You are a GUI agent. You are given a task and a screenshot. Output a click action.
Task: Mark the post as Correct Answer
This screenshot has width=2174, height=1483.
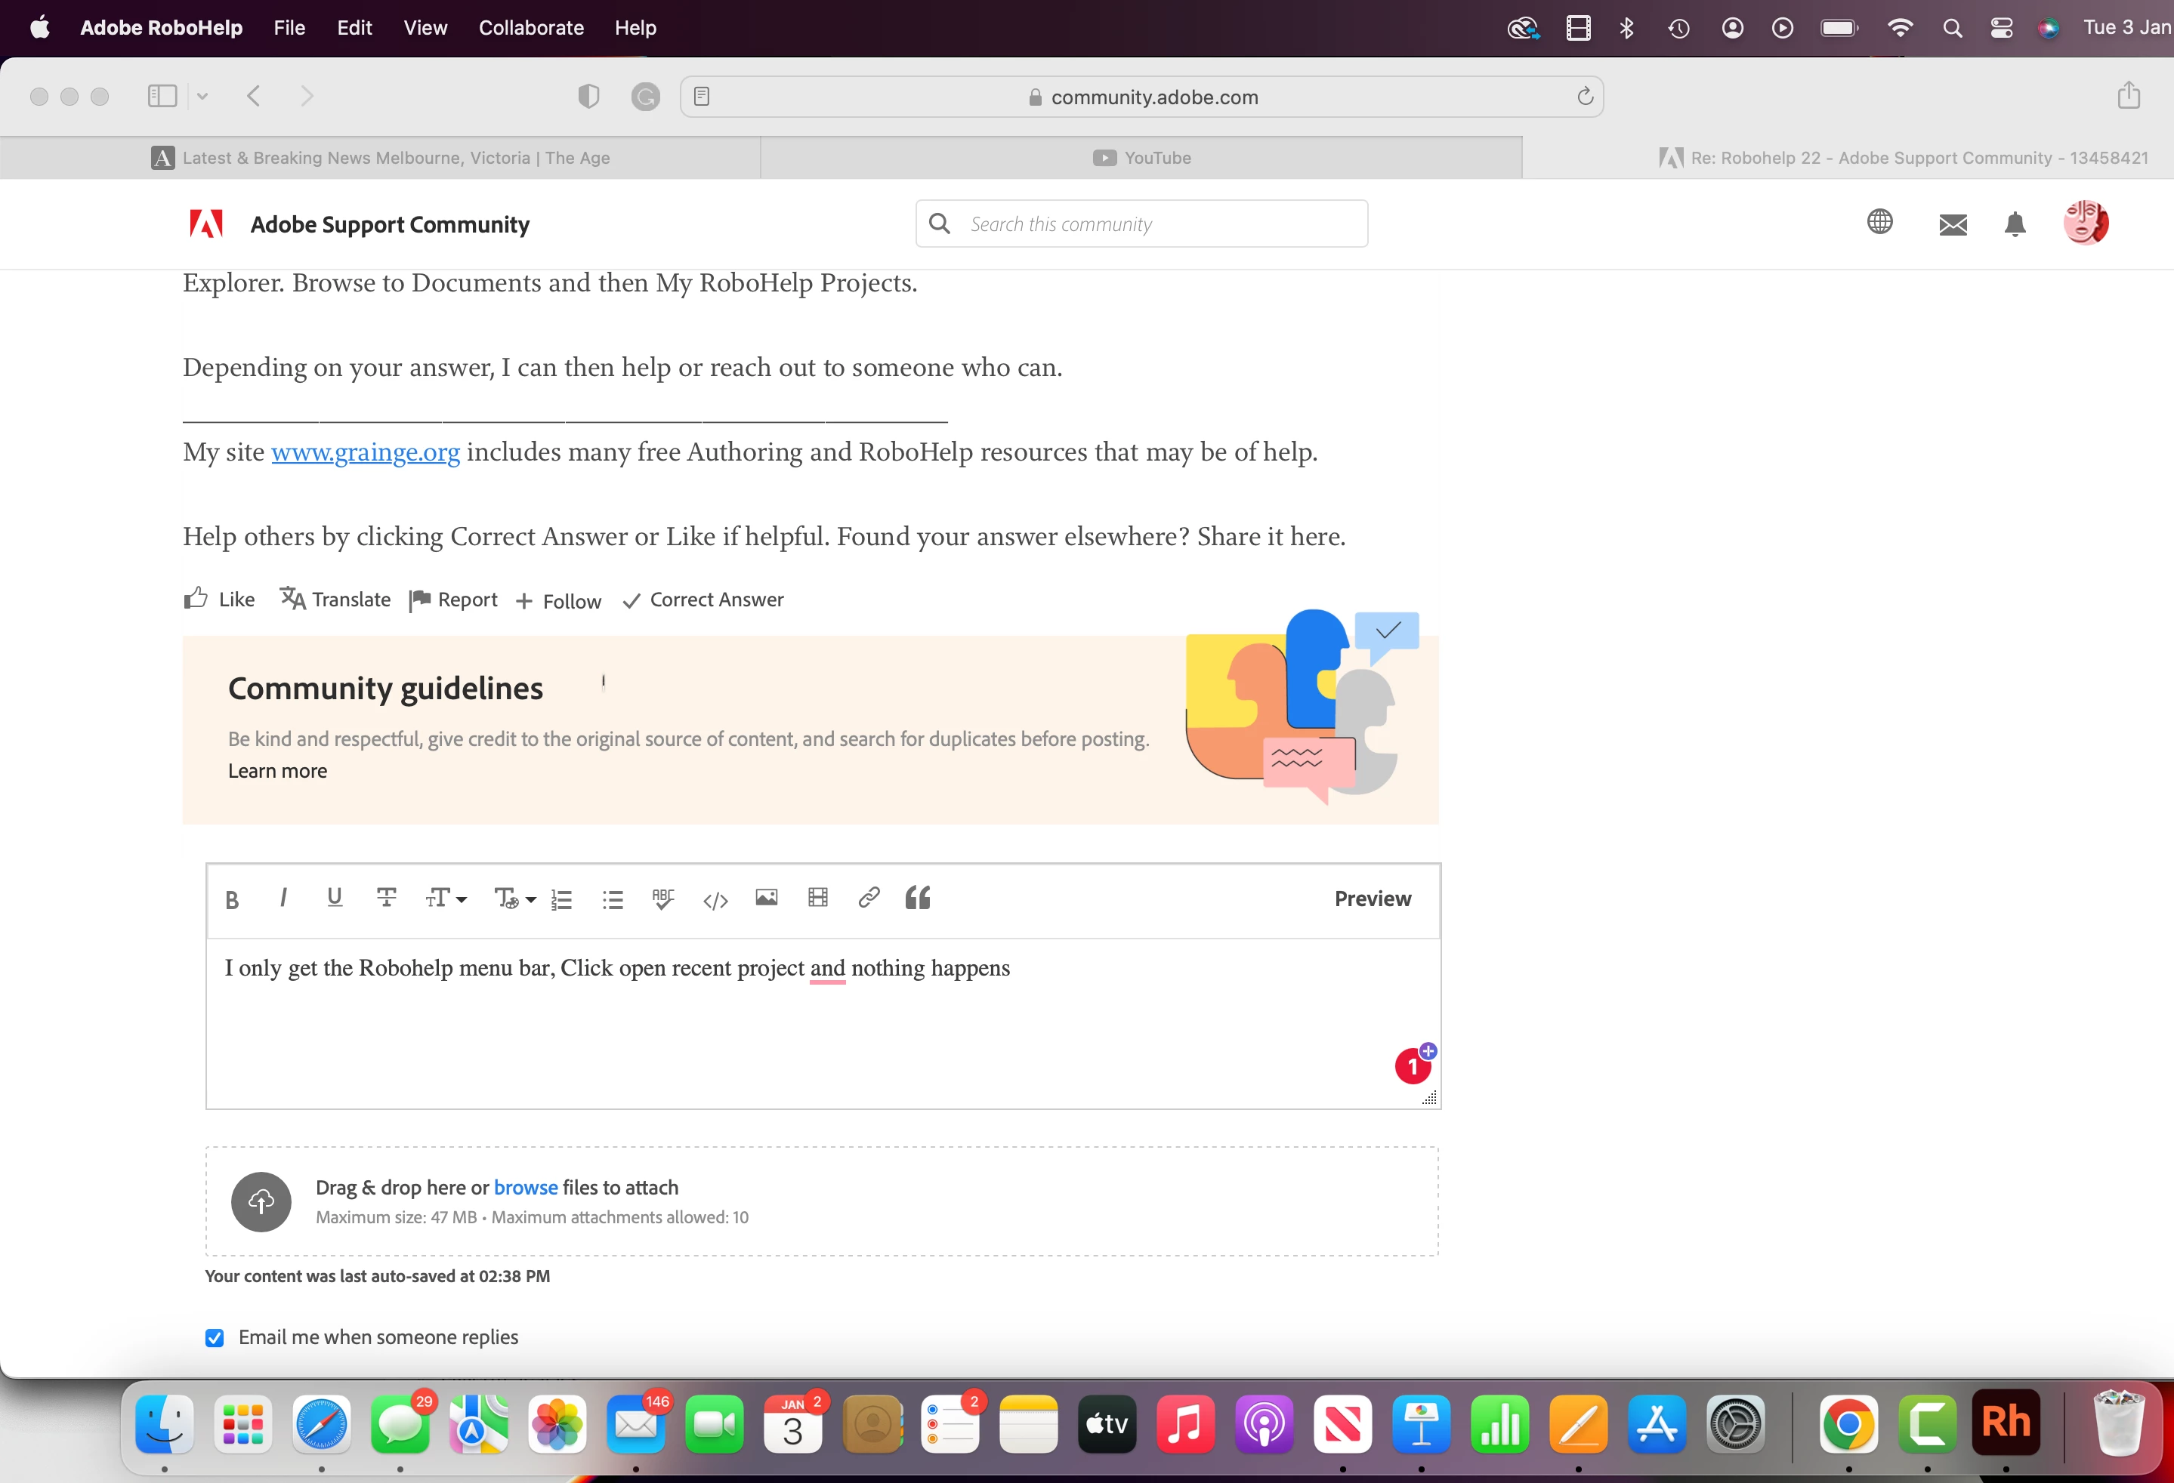click(x=703, y=600)
